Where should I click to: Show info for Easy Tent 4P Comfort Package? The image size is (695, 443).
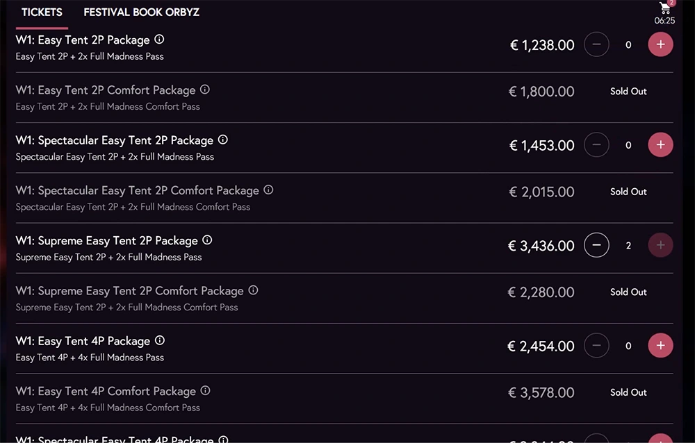205,391
